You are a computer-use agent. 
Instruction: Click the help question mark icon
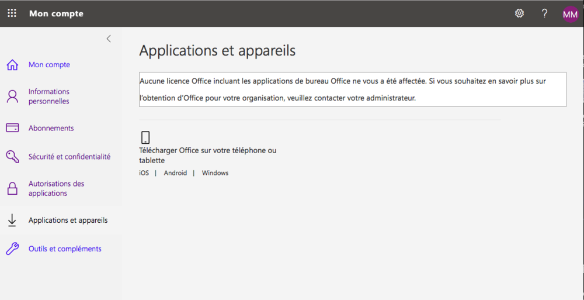click(x=544, y=13)
